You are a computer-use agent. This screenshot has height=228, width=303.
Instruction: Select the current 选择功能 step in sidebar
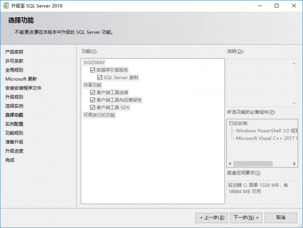click(x=14, y=115)
